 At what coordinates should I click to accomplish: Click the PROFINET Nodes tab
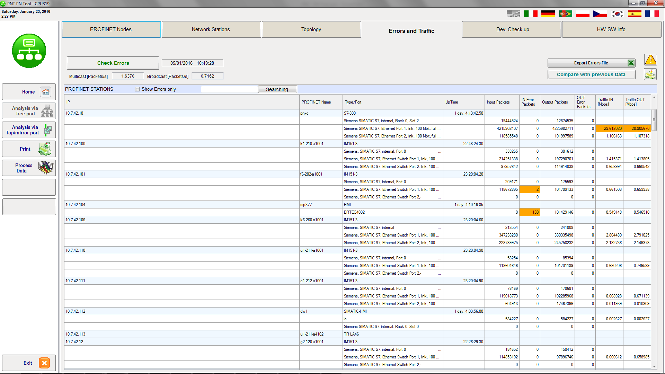[110, 29]
